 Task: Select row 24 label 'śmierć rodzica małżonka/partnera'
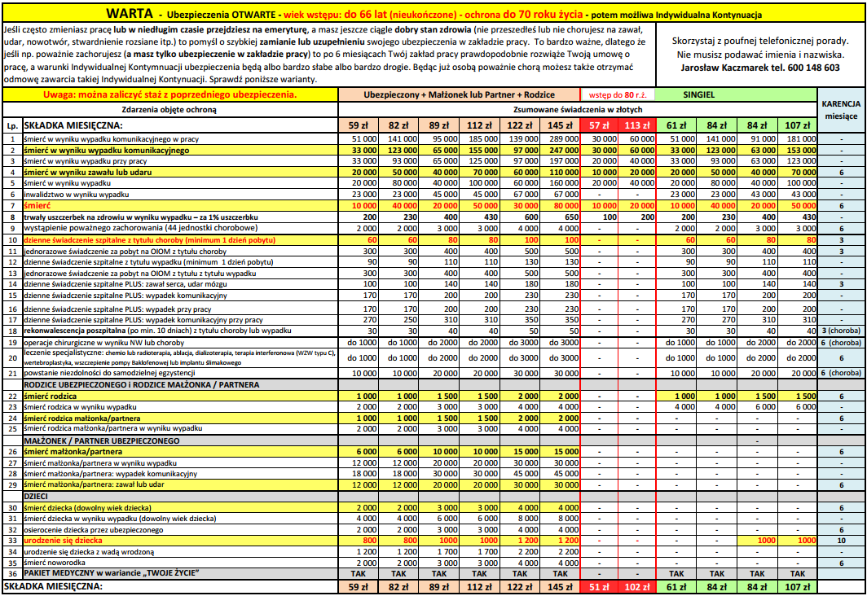coord(81,419)
